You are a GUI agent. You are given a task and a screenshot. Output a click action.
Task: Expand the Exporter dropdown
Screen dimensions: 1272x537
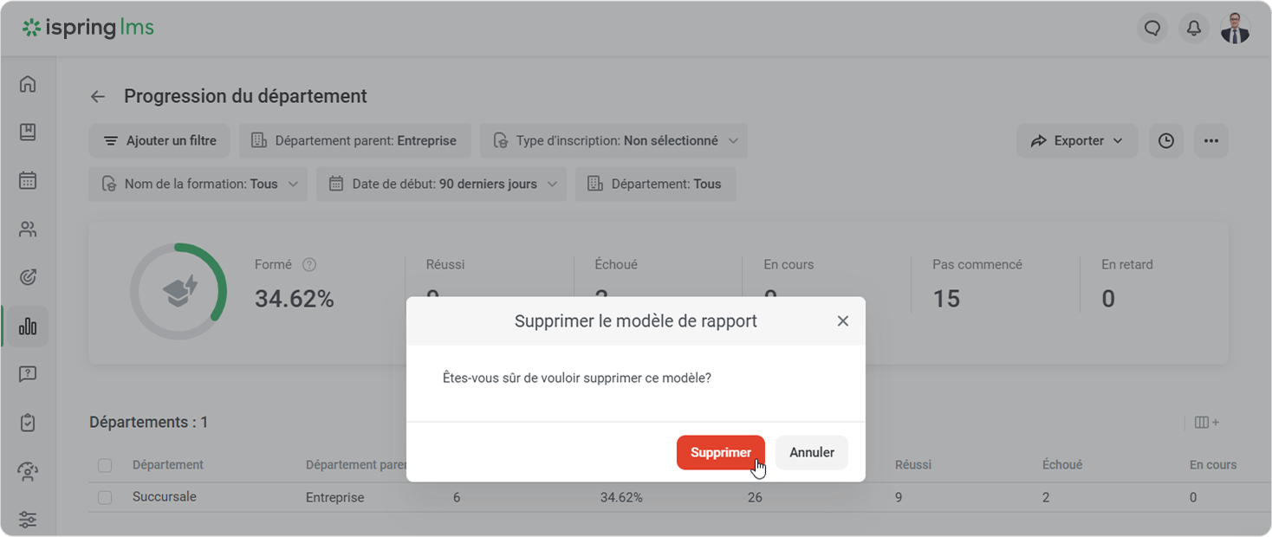point(1076,141)
